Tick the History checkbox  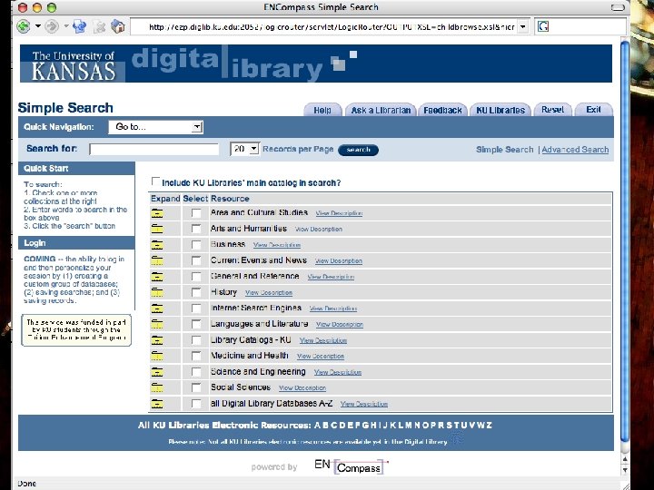point(196,292)
